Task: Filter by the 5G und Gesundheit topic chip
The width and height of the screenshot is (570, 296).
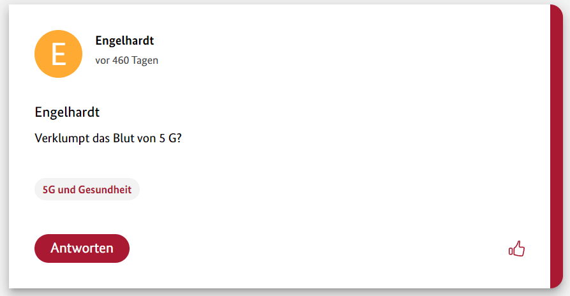Action: (x=87, y=189)
